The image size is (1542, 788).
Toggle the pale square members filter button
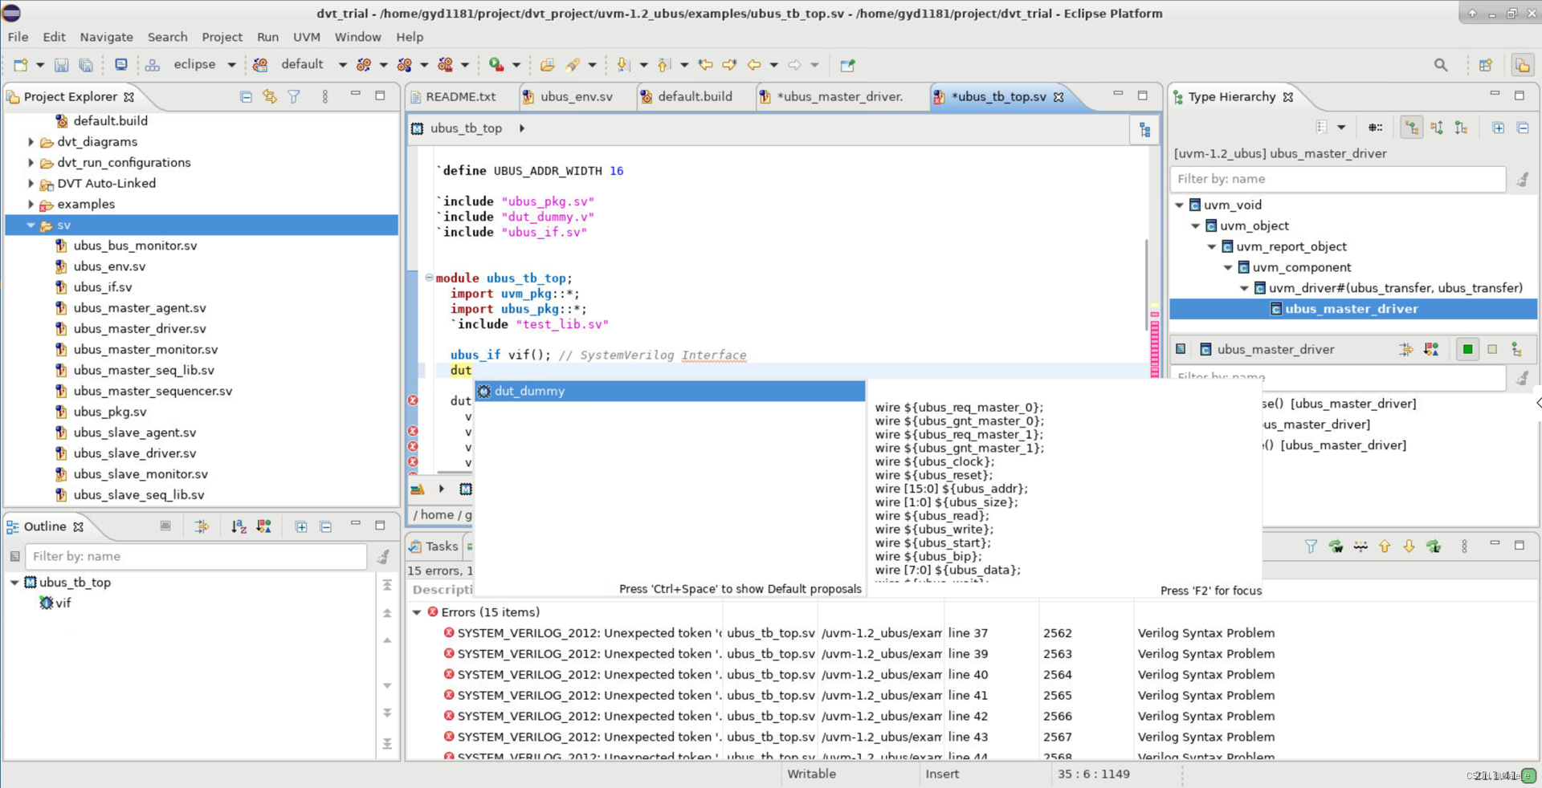(1492, 349)
